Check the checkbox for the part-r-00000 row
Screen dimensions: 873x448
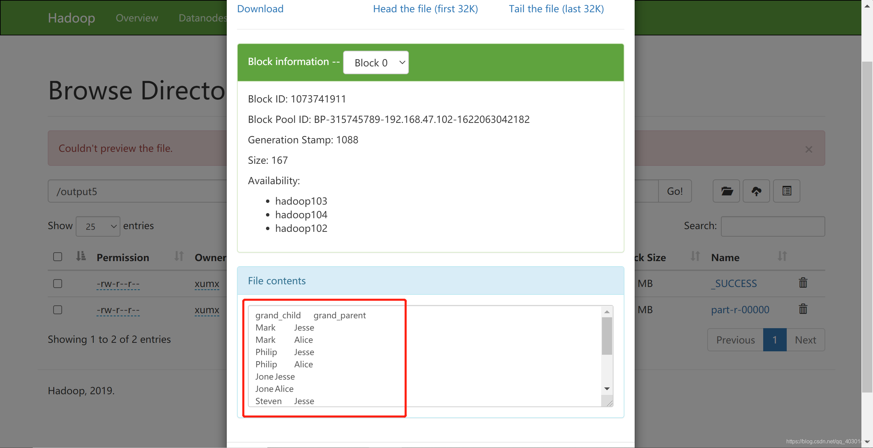click(x=58, y=310)
